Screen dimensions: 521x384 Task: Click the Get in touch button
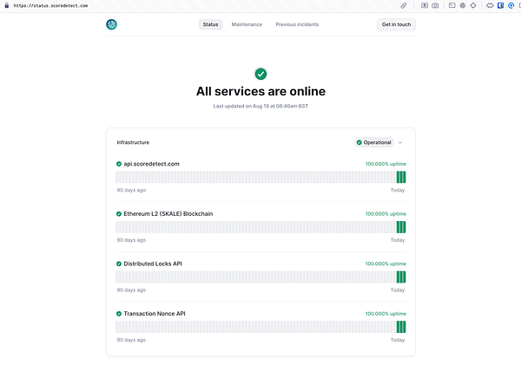pyautogui.click(x=396, y=24)
